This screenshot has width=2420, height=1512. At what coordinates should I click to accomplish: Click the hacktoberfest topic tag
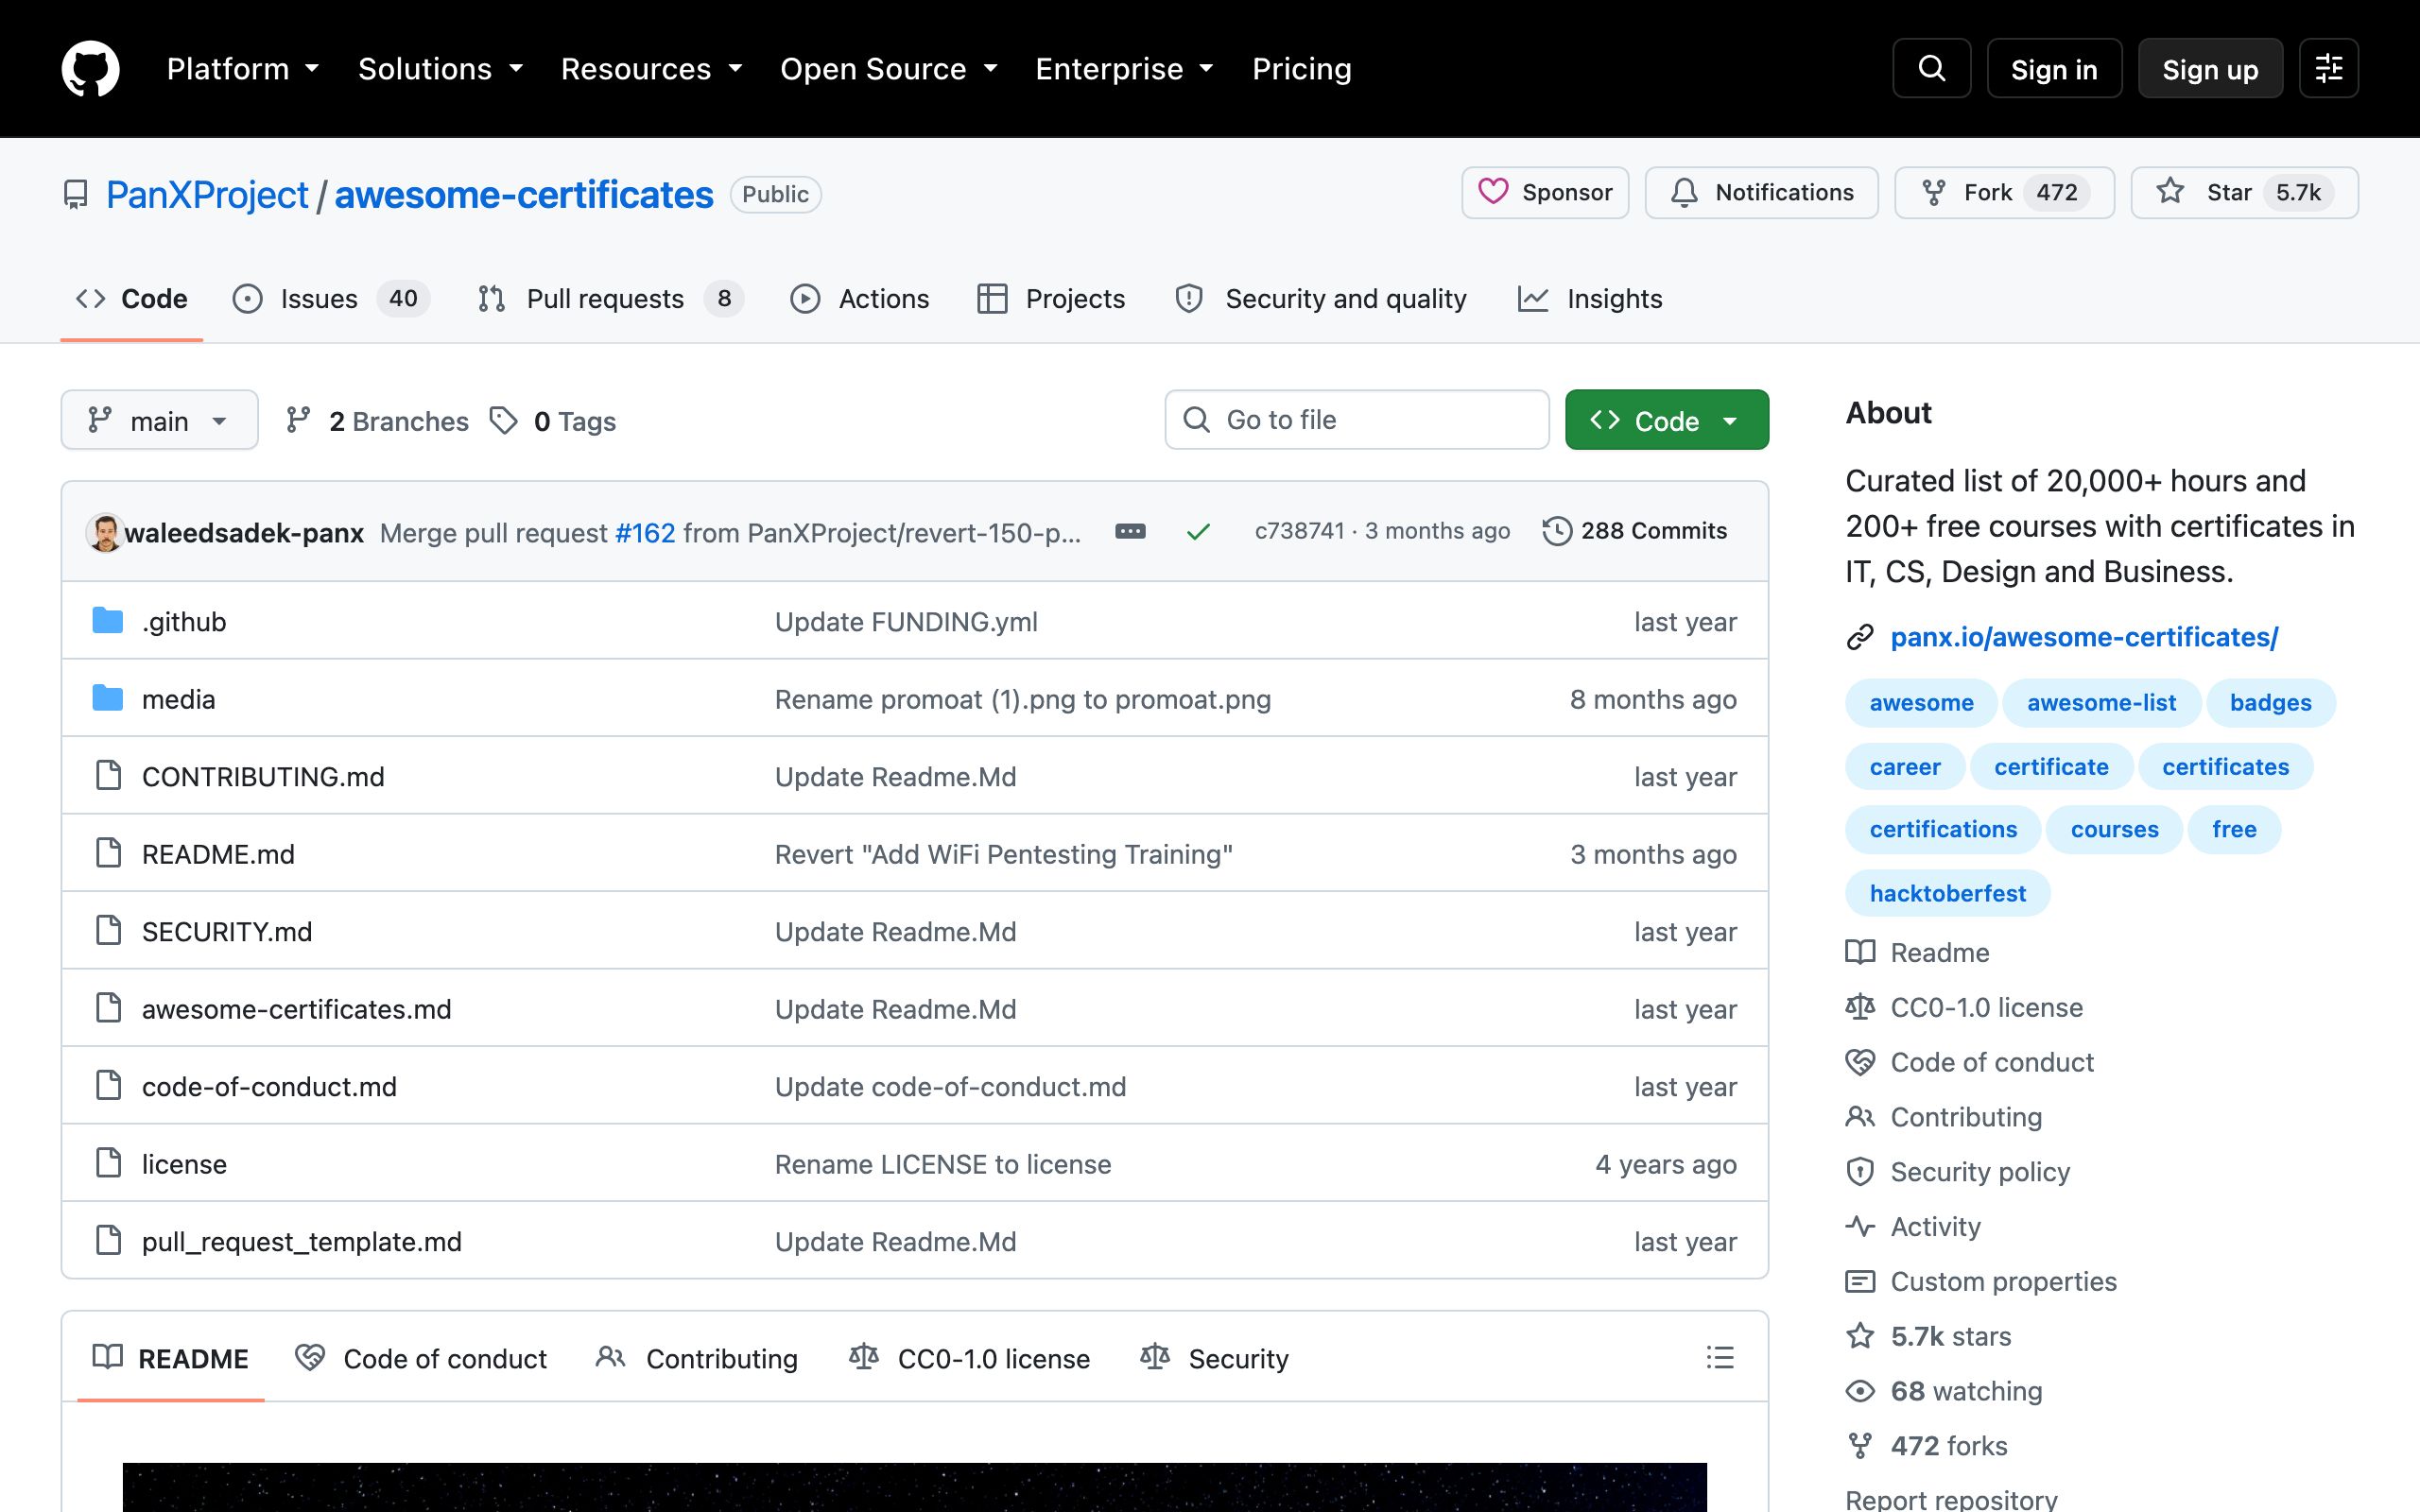(1947, 893)
